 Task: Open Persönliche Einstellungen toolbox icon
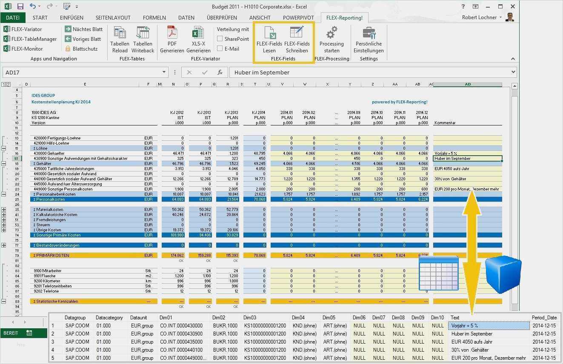click(x=368, y=33)
